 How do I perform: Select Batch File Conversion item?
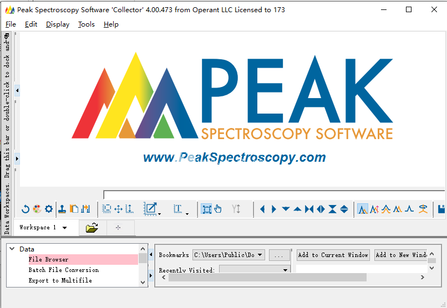coord(64,270)
